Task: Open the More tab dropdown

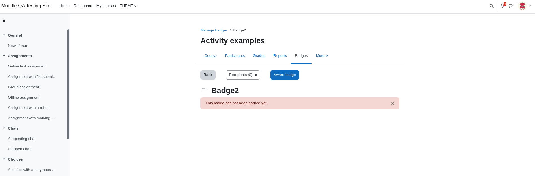Action: click(x=322, y=56)
